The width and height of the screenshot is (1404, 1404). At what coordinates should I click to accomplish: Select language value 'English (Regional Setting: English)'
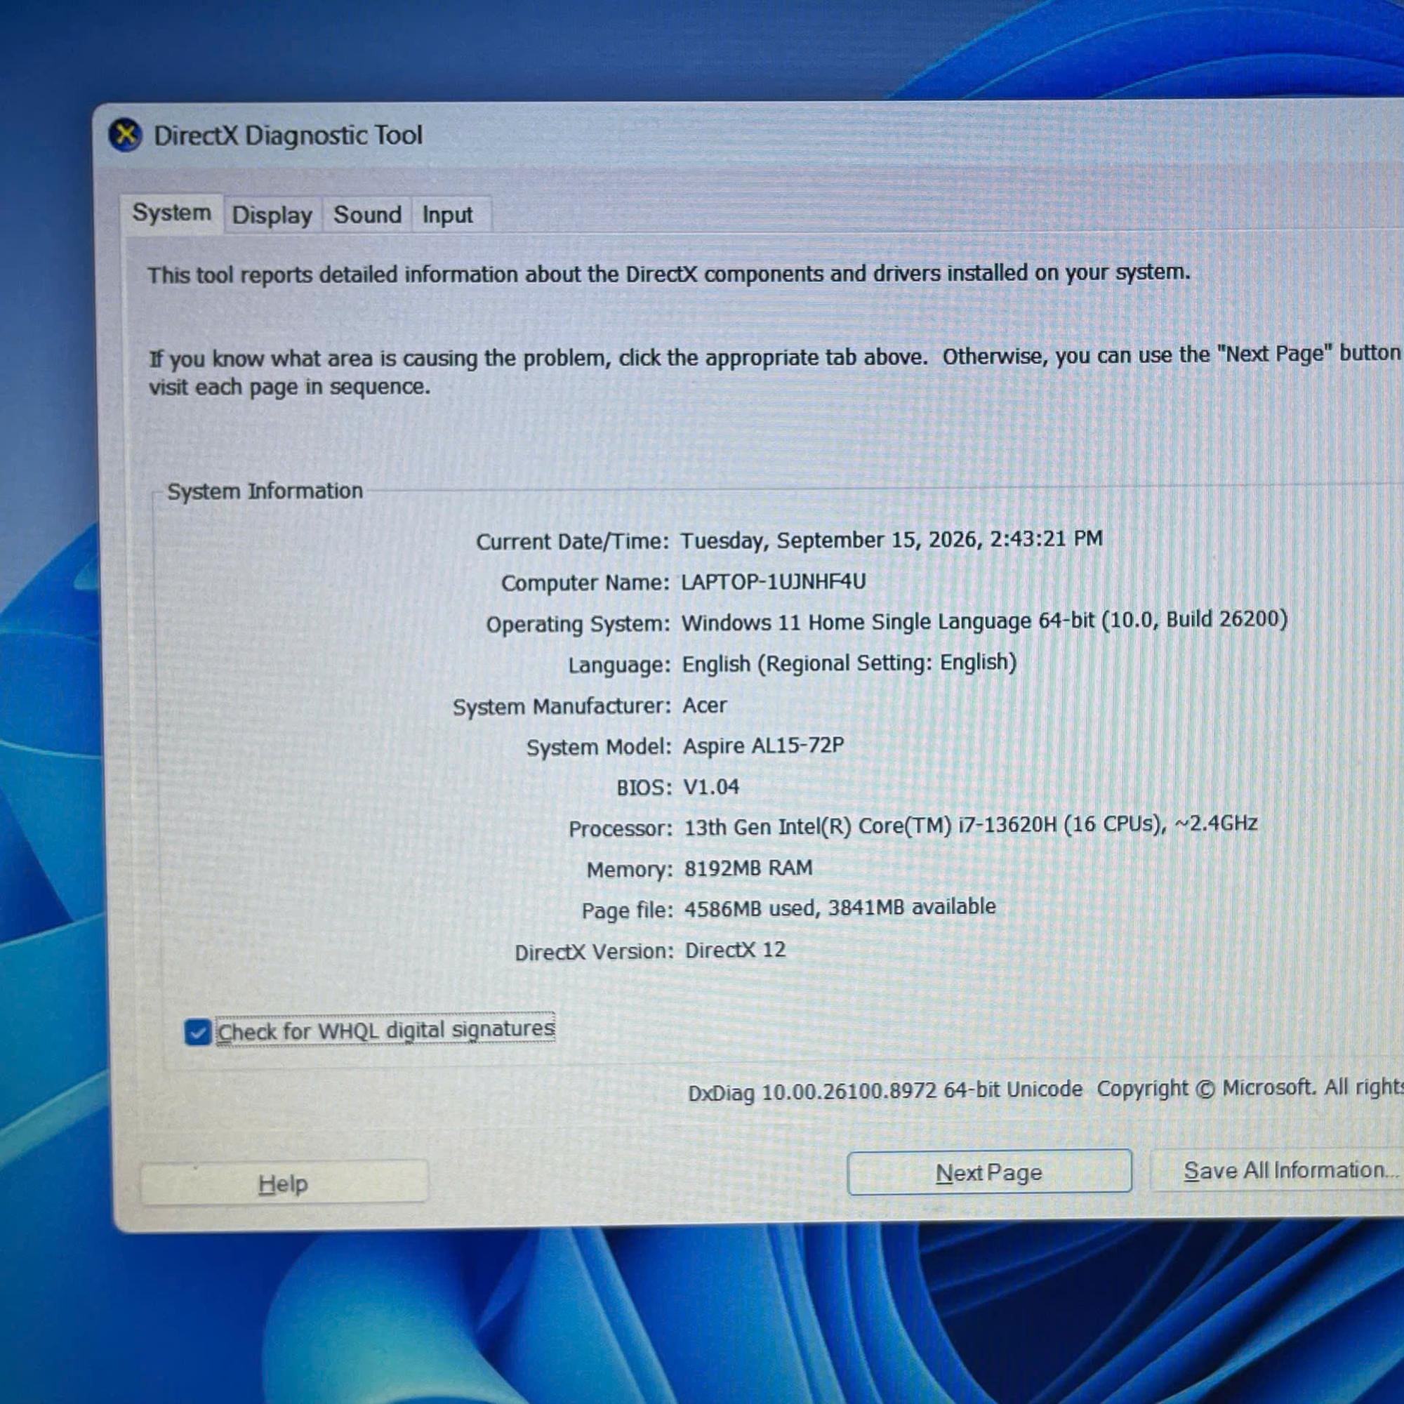[849, 663]
